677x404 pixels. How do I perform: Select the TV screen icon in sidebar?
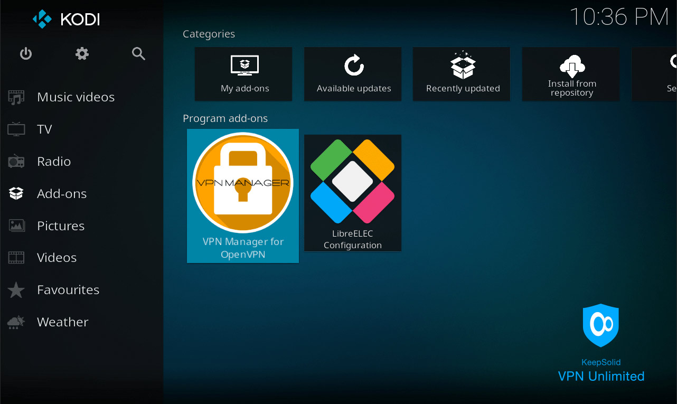click(16, 129)
